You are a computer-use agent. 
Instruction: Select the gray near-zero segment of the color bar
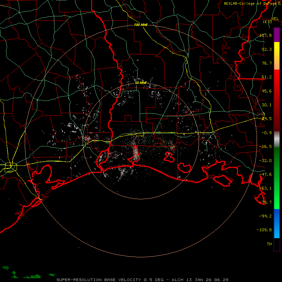pos(277,139)
